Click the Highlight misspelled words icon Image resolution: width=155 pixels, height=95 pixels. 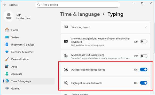pos(66,83)
